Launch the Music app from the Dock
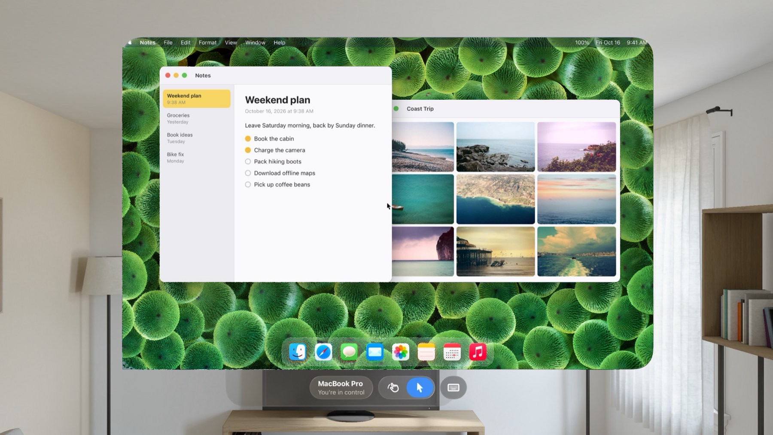The height and width of the screenshot is (435, 773). 478,352
